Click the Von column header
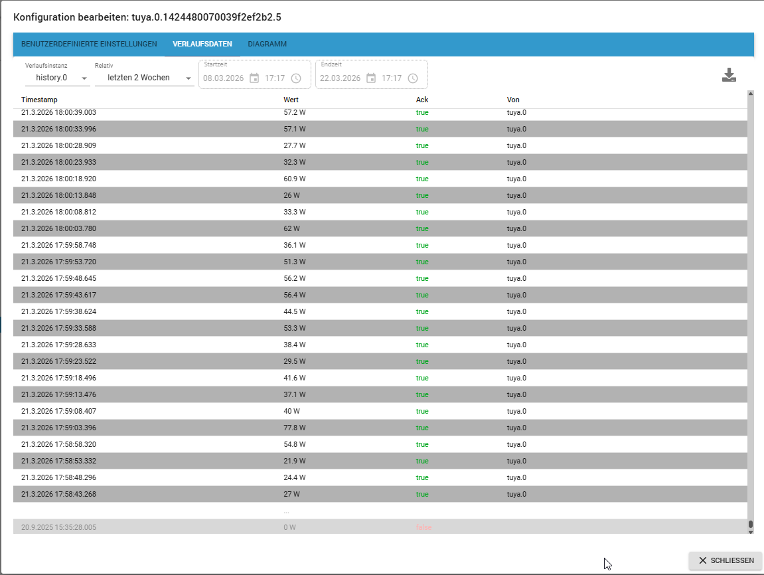The width and height of the screenshot is (764, 575). (513, 100)
